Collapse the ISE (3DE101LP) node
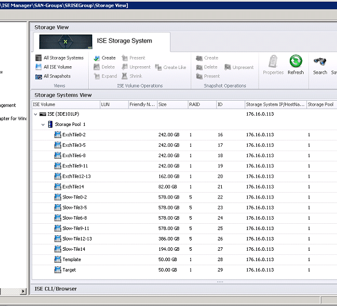337x306 pixels. point(36,114)
